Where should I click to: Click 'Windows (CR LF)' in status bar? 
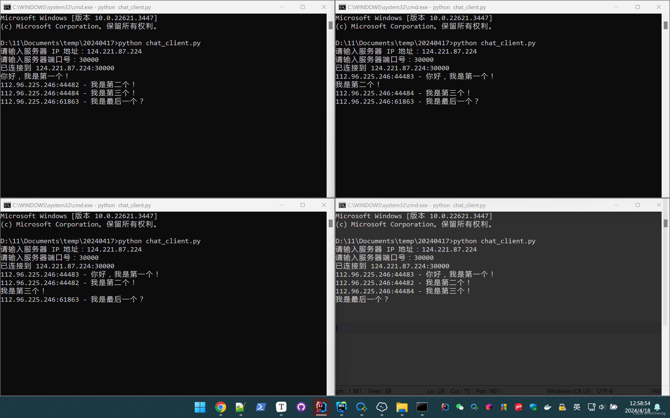[x=568, y=391]
